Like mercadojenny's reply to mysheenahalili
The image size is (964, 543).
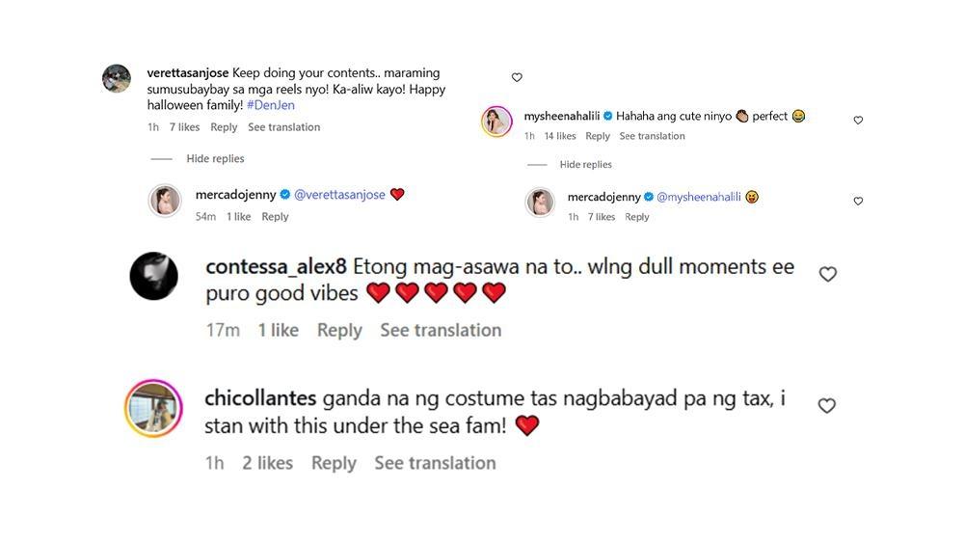(x=858, y=202)
